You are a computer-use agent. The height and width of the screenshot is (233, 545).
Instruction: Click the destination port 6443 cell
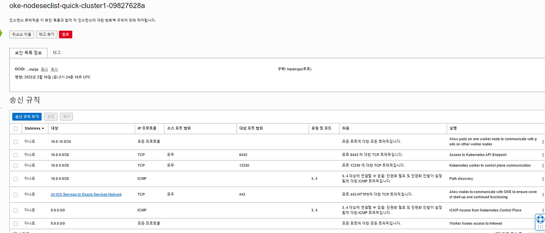tap(243, 155)
